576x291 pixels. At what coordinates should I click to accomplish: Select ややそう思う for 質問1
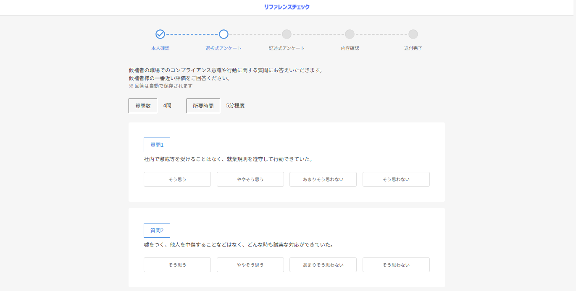250,179
